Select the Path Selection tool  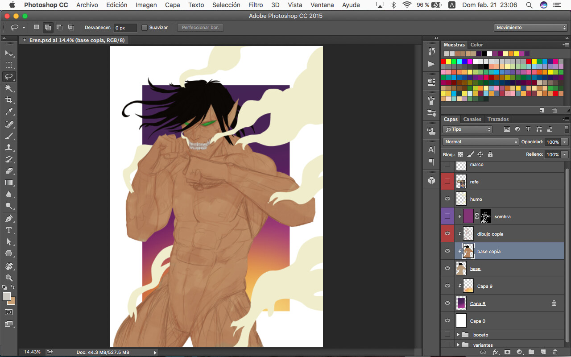(9, 242)
